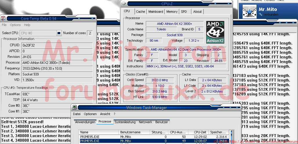Click the CPUID value 0x20F32
The height and width of the screenshot is (144, 298).
pyautogui.click(x=57, y=45)
